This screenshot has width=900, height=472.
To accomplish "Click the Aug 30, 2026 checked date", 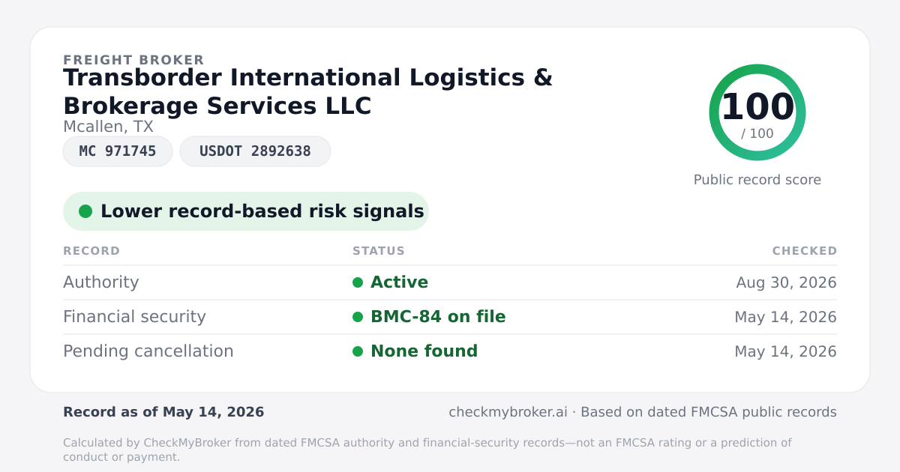I will [x=786, y=282].
